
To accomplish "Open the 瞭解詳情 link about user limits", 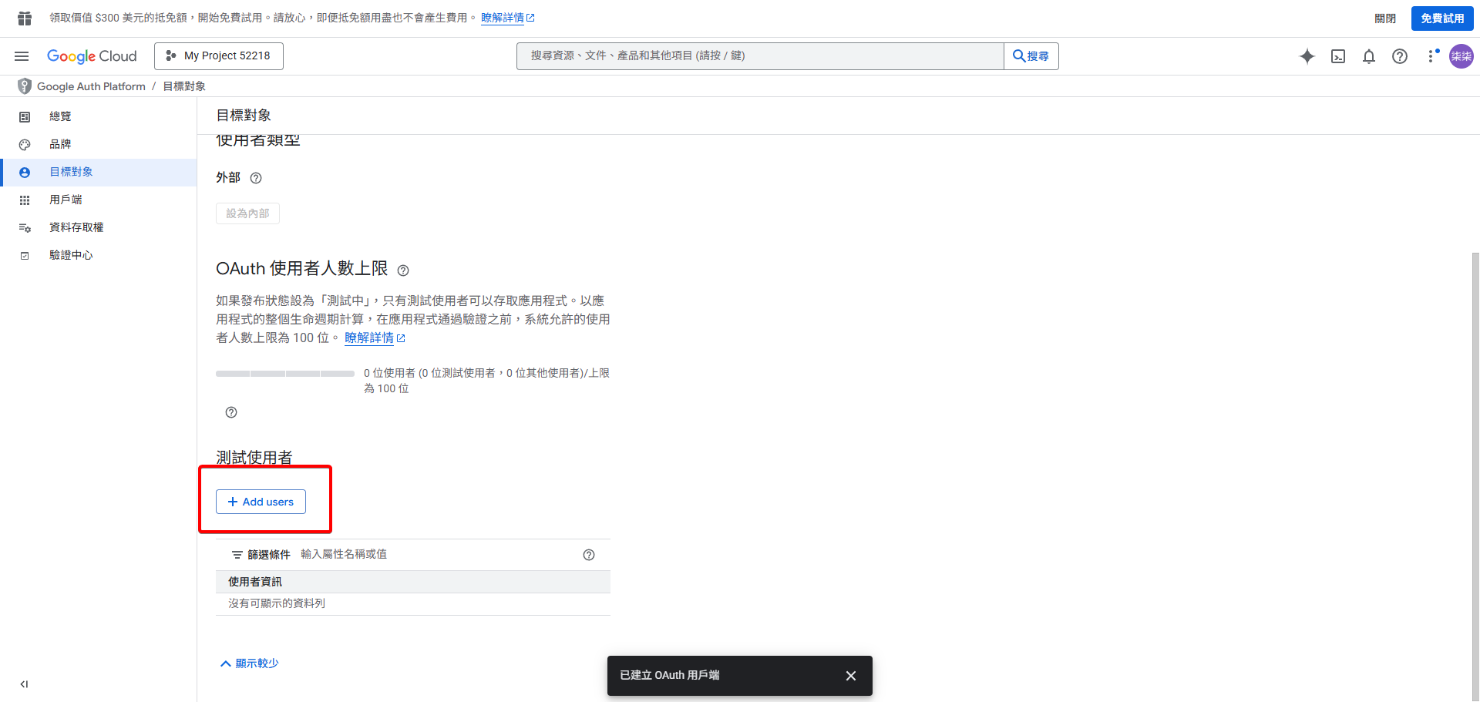I will coord(370,338).
